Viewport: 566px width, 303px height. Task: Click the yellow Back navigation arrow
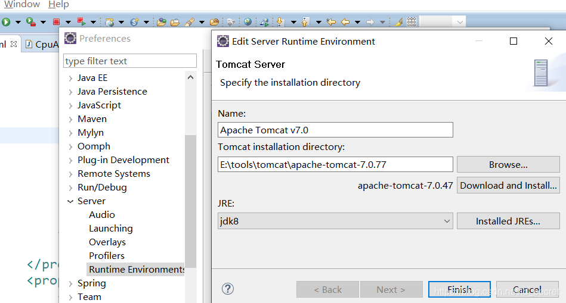(x=345, y=23)
